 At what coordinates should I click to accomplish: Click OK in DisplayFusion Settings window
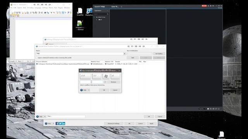pyautogui.click(x=129, y=124)
